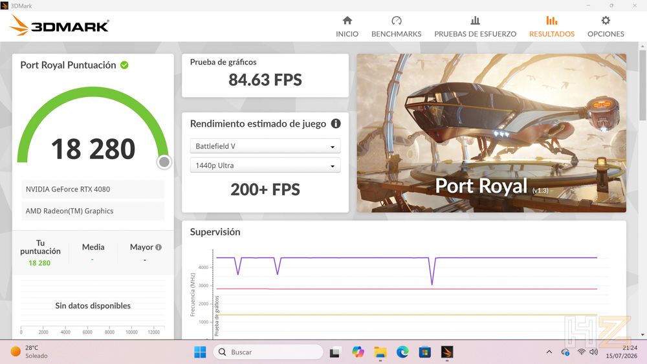The height and width of the screenshot is (364, 647).
Task: Click the 18 280 main score value
Action: (x=93, y=149)
